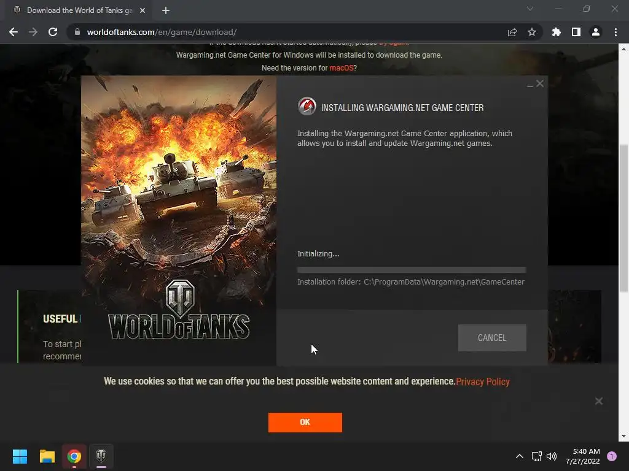Open the notification badge
The width and height of the screenshot is (629, 471).
(x=612, y=456)
